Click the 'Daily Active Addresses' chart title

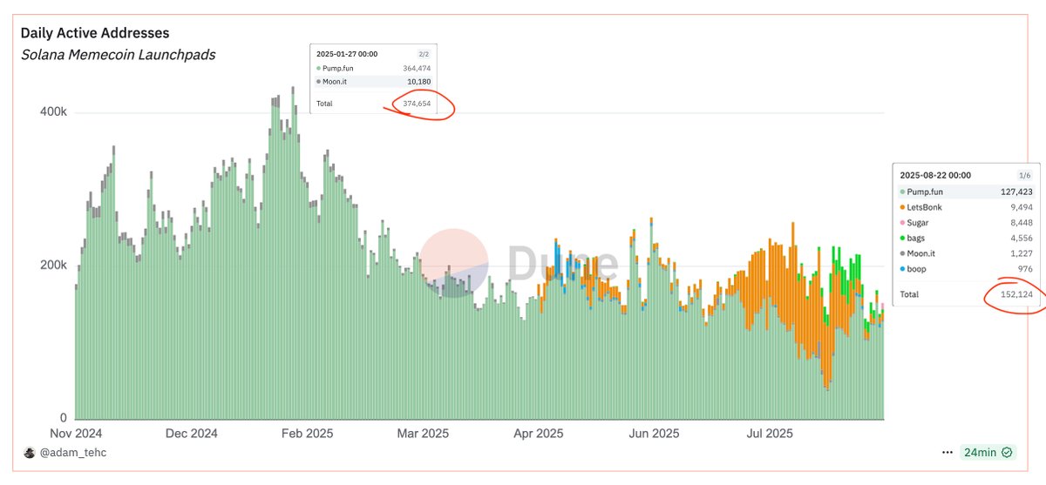coord(95,33)
